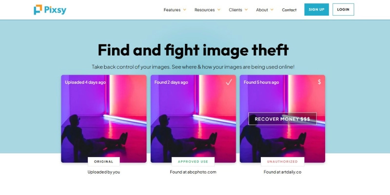The width and height of the screenshot is (390, 195).
Task: Open the Contact menu item
Action: pyautogui.click(x=289, y=10)
